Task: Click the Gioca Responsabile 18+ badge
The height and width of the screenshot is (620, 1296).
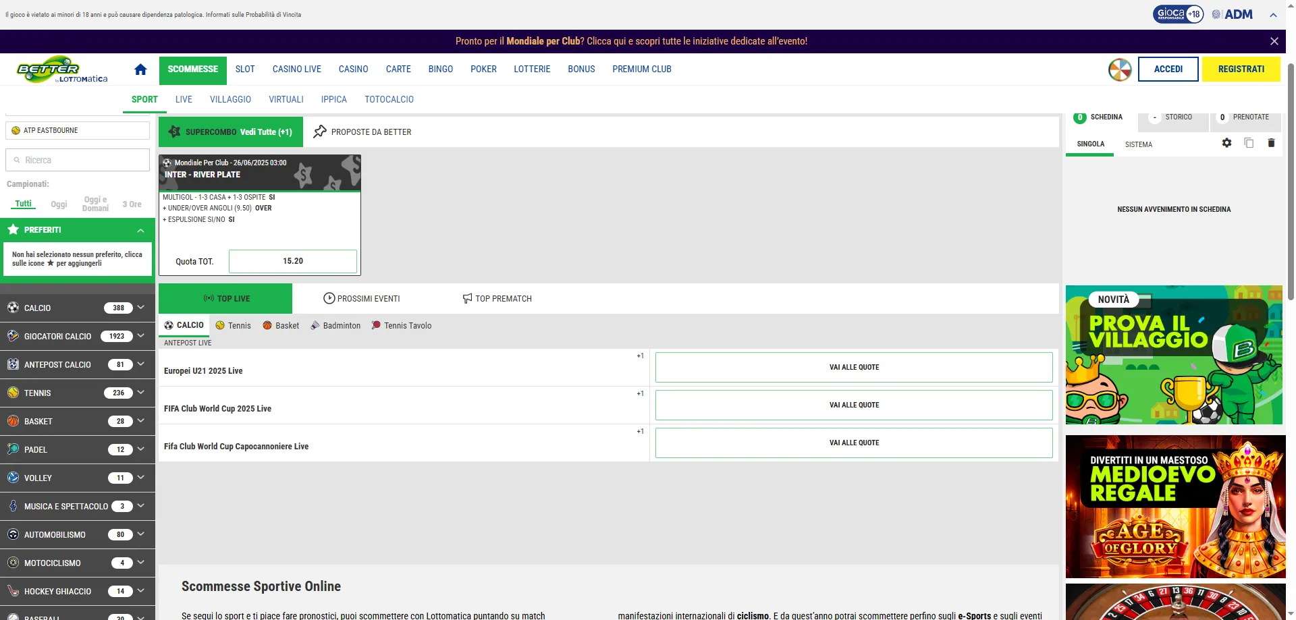Action: tap(1177, 14)
